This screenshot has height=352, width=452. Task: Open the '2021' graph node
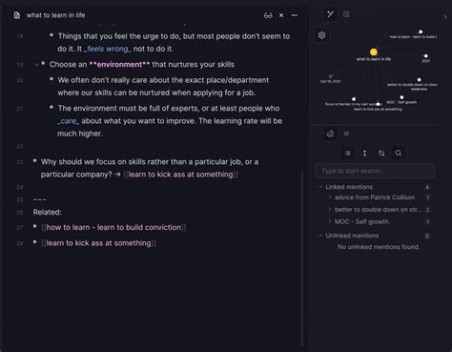426,56
